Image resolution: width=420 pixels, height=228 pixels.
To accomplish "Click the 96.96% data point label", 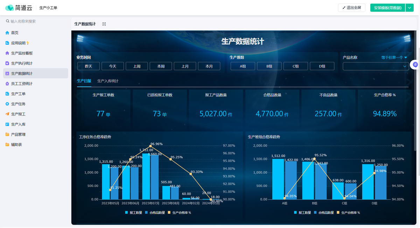I will coord(156,144).
